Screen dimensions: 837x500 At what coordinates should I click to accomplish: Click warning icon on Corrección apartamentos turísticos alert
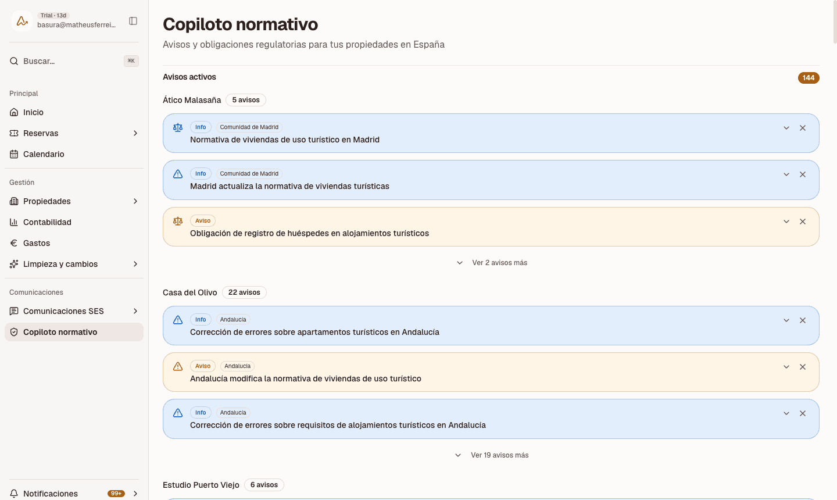pyautogui.click(x=178, y=320)
